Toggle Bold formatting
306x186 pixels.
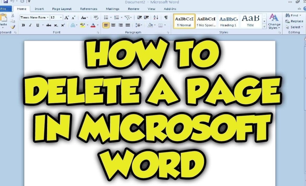pos(24,25)
